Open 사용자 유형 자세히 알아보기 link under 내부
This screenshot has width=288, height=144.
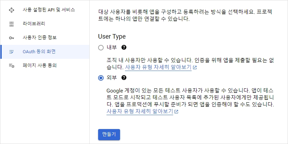coord(158,67)
